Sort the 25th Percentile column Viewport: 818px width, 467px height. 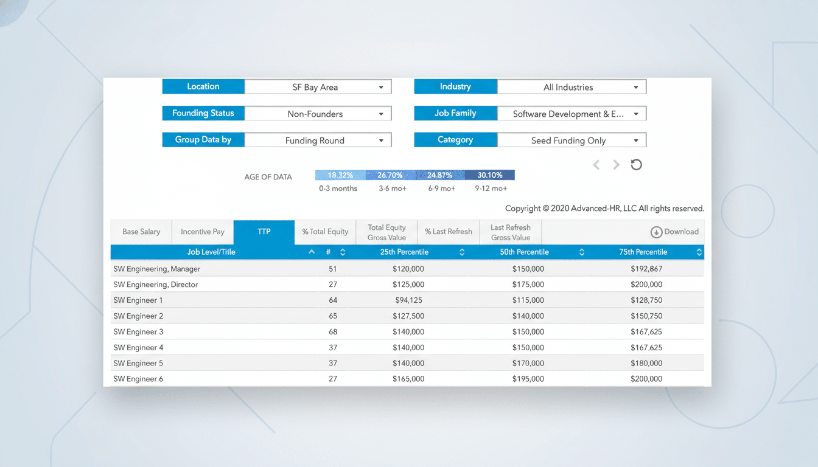pos(461,252)
